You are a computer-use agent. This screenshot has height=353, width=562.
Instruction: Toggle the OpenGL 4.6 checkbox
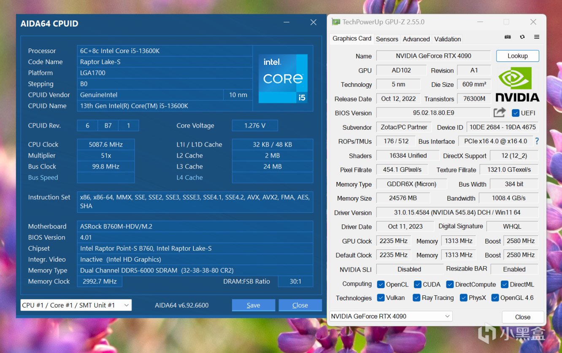(x=495, y=298)
